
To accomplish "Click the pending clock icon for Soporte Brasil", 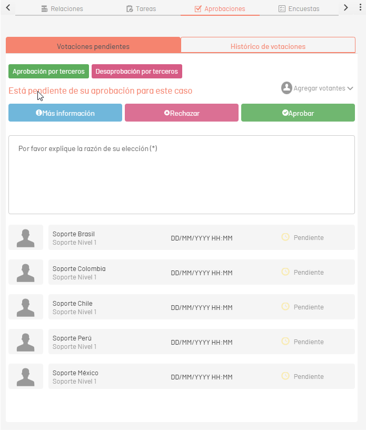I will (285, 237).
